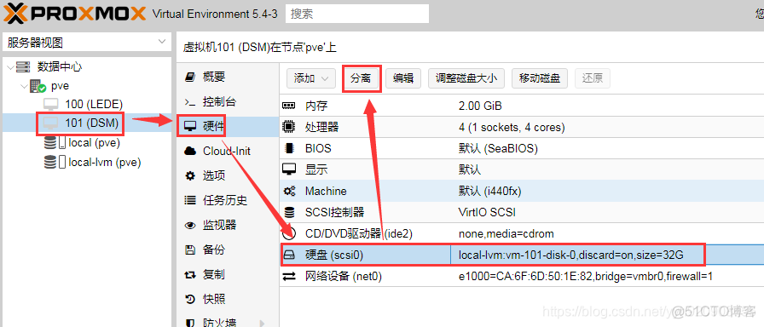This screenshot has height=327, width=764.
Task: Click the local-lvm:vm-101-disk-0 disk value
Action: coord(572,255)
